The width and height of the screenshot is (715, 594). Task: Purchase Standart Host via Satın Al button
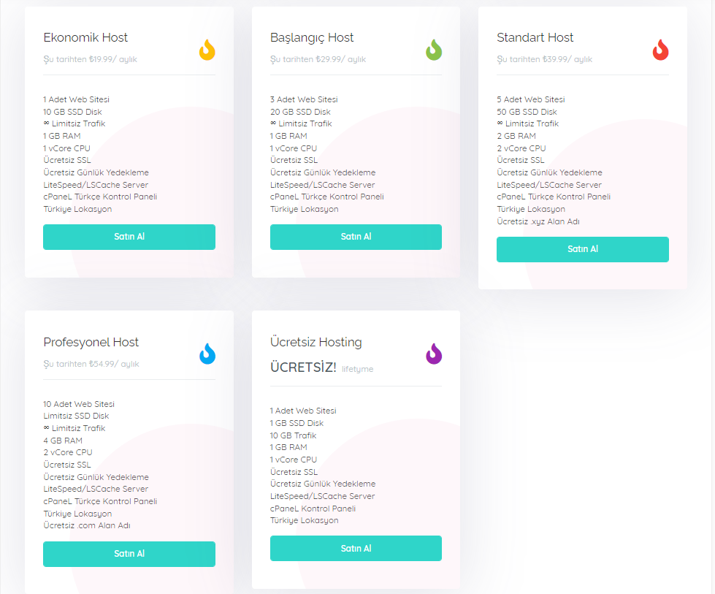click(583, 249)
